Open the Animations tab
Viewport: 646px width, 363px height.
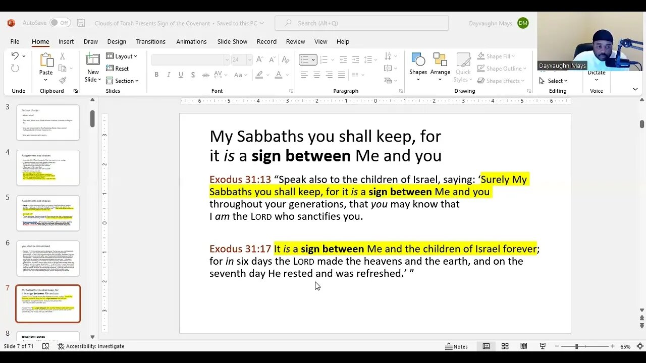click(191, 41)
